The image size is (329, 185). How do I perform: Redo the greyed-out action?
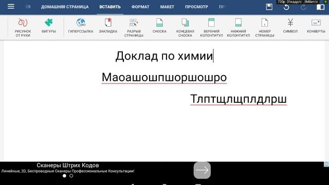303,7
